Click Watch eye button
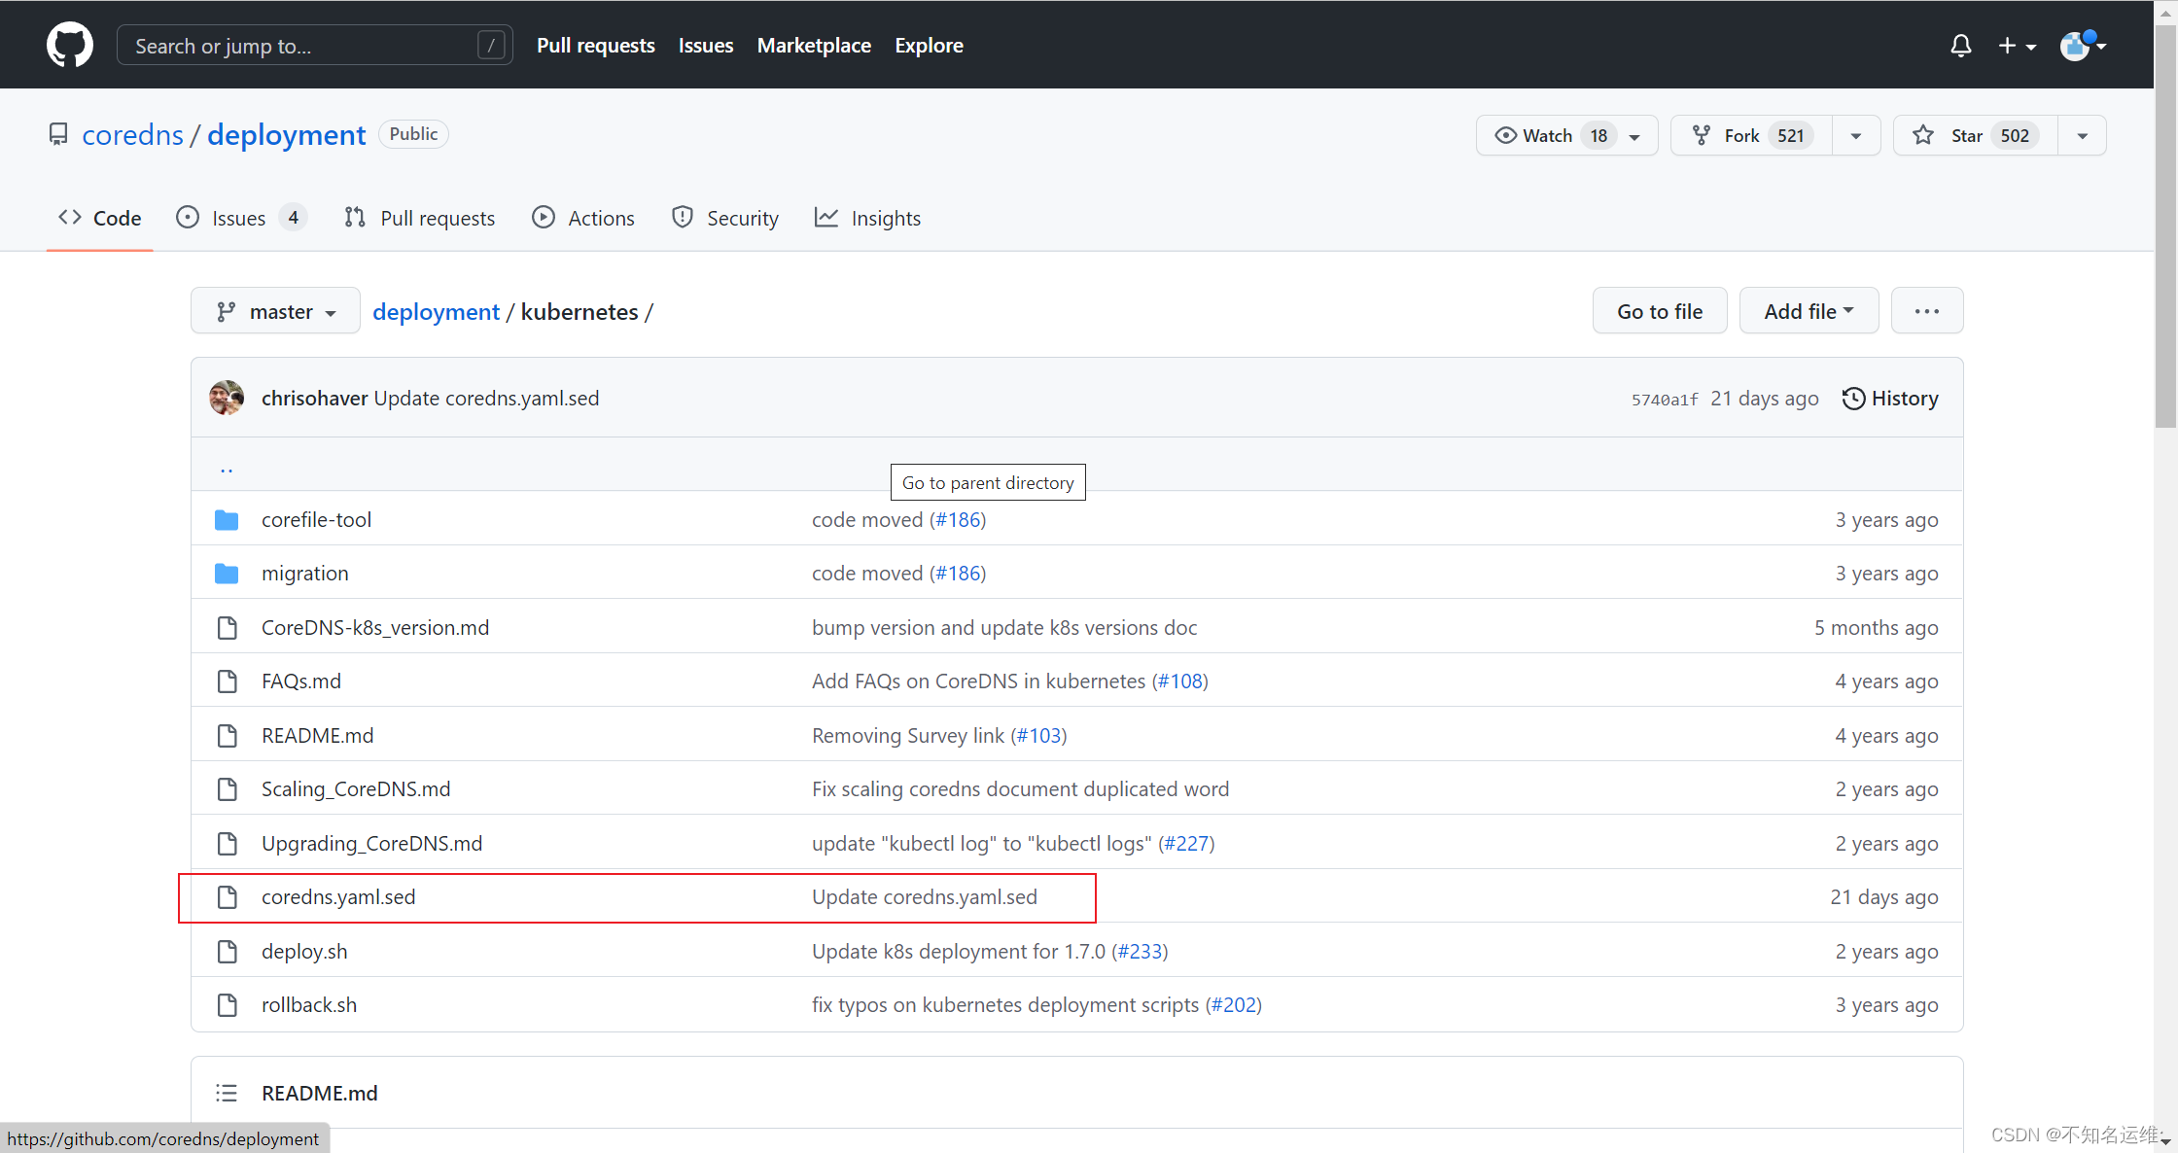 tap(1567, 135)
